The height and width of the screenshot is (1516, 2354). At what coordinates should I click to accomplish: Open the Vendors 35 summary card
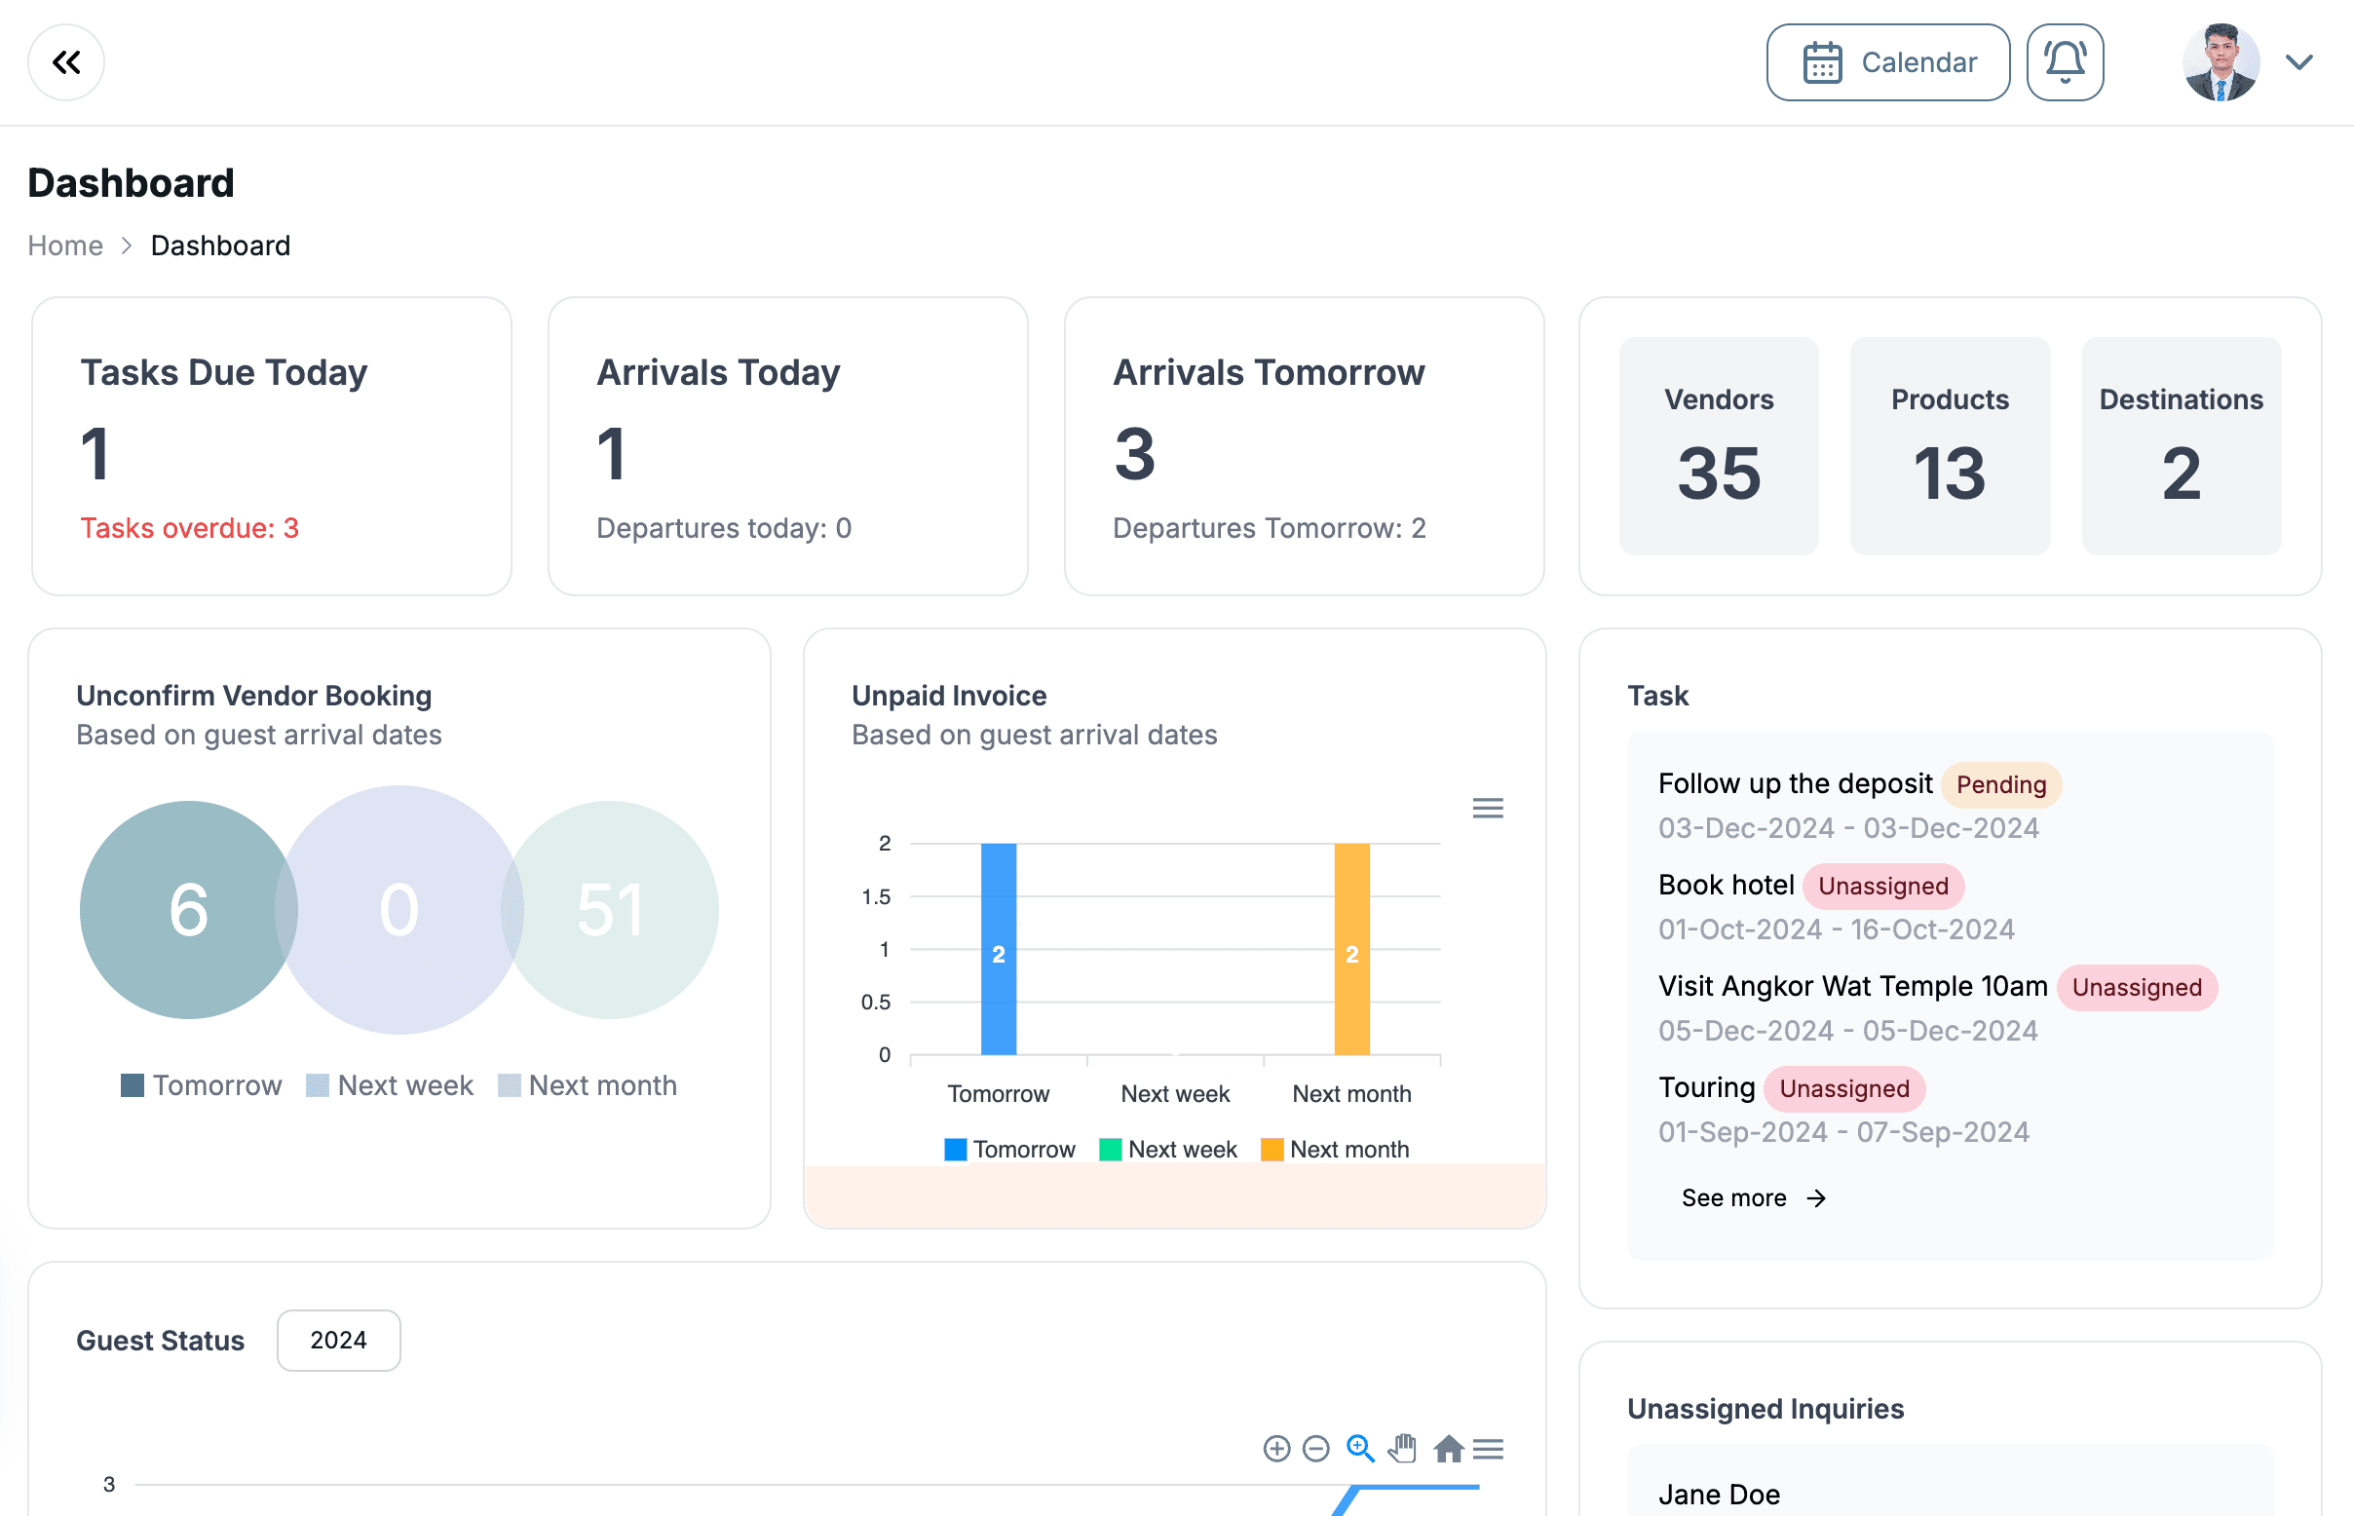pyautogui.click(x=1718, y=446)
